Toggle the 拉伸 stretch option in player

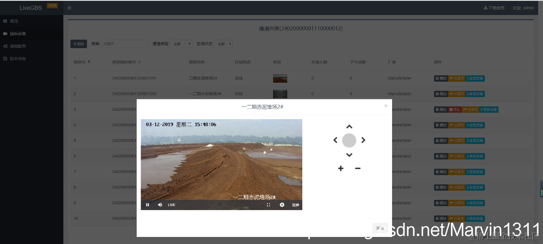[x=295, y=205]
